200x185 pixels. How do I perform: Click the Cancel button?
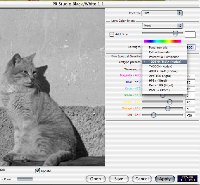[142, 179]
